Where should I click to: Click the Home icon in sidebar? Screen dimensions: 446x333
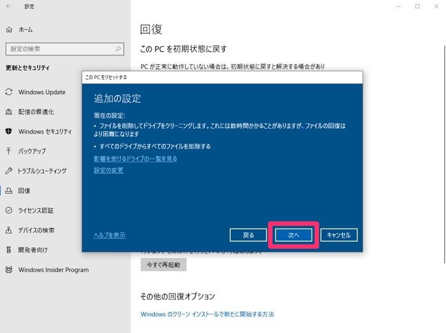click(9, 29)
